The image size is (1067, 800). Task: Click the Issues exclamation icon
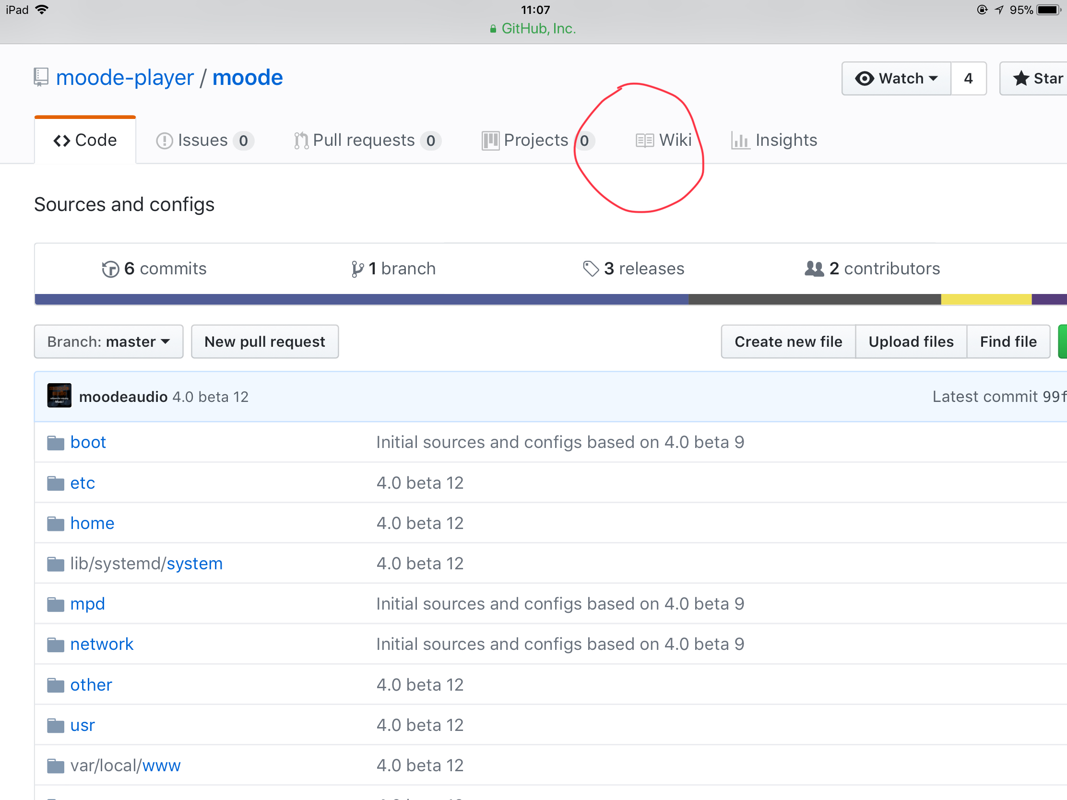pos(165,141)
